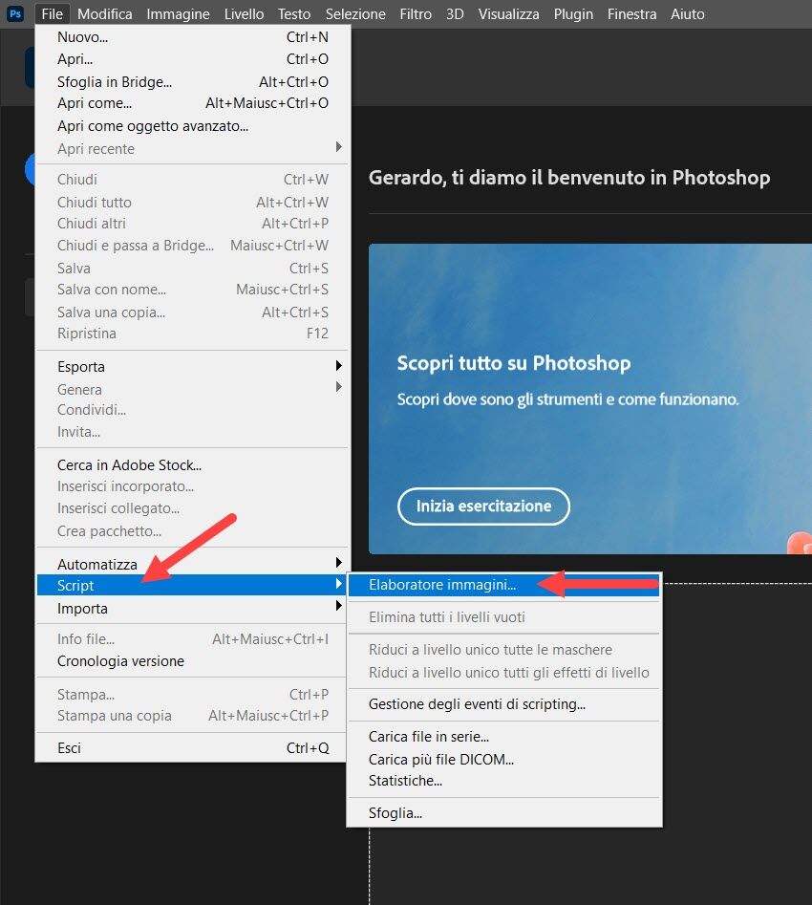Click the Photoshop Ps logo icon

pyautogui.click(x=14, y=13)
